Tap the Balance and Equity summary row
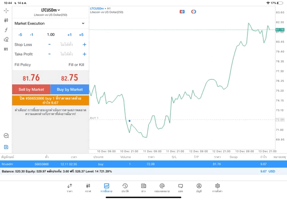287x200 pixels. click(x=143, y=171)
